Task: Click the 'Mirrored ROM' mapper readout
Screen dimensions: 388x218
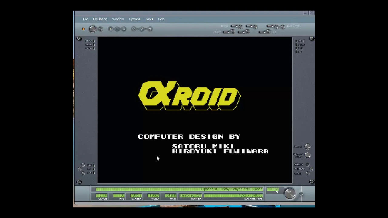Action: click(x=190, y=196)
